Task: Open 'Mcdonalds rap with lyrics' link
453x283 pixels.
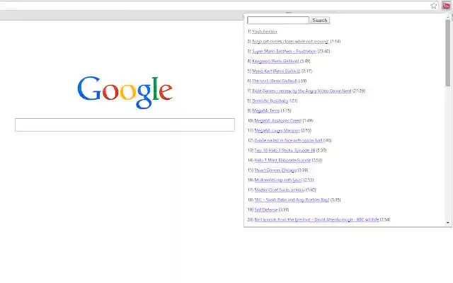Action: pos(278,180)
